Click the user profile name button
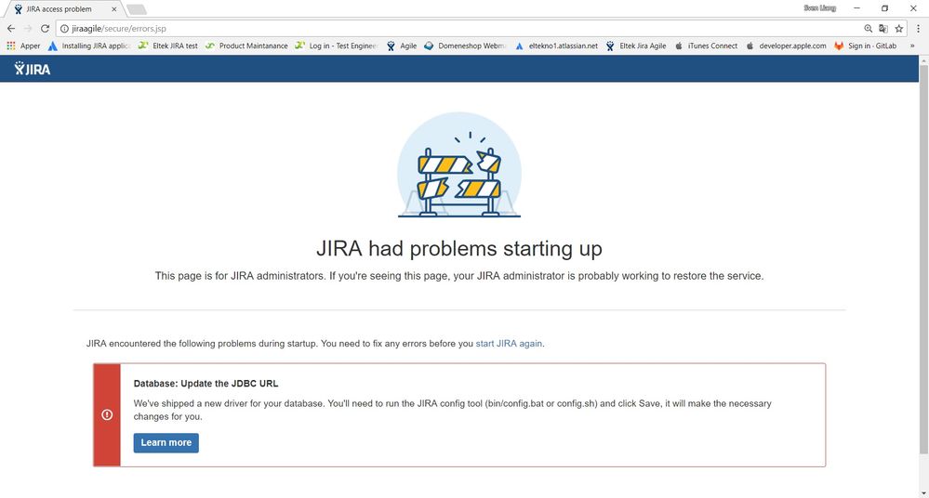 click(820, 8)
